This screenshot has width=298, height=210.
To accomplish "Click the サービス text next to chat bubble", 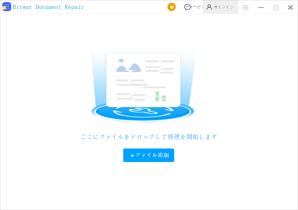I will (197, 7).
